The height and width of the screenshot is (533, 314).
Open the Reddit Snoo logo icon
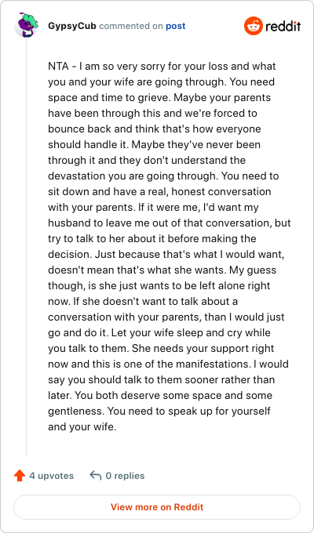click(x=253, y=26)
